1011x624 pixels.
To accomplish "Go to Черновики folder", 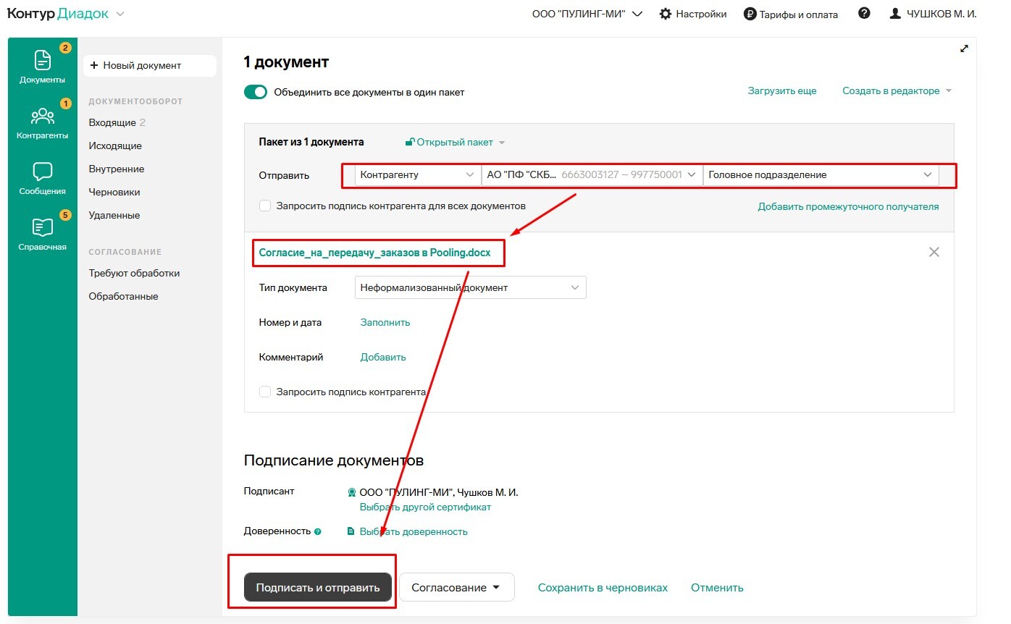I will tap(114, 192).
